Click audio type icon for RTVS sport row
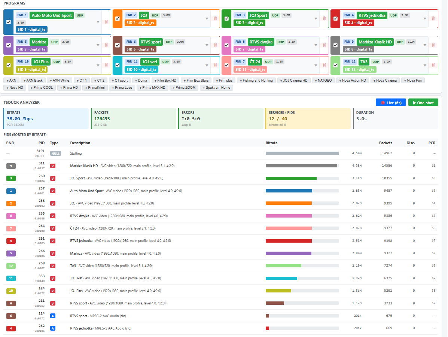Image resolution: width=448 pixels, height=337 pixels. pos(53,316)
